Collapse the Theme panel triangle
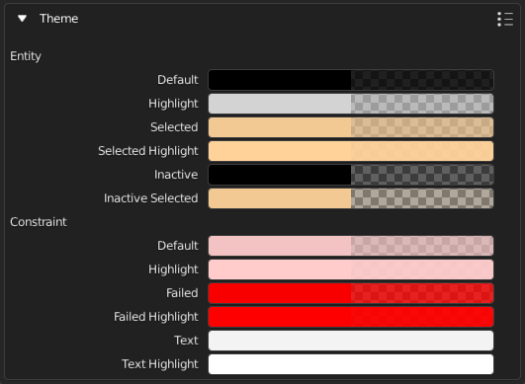Image resolution: width=525 pixels, height=384 pixels. 23,19
